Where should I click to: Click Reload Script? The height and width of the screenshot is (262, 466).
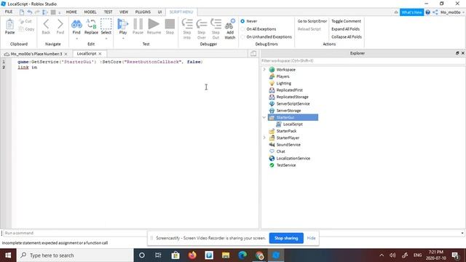click(309, 29)
